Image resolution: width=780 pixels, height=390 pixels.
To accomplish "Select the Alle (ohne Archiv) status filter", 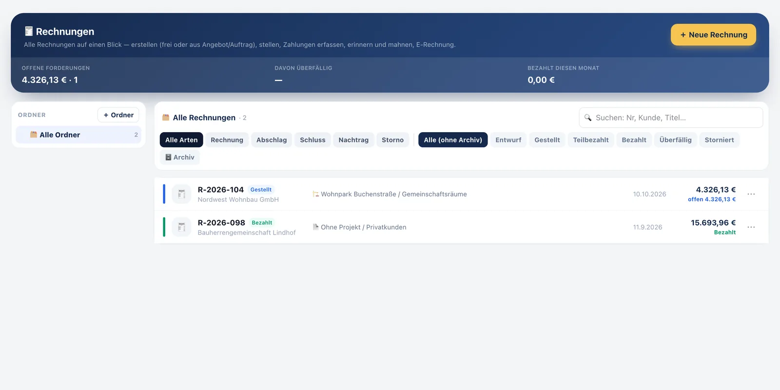I will 453,140.
